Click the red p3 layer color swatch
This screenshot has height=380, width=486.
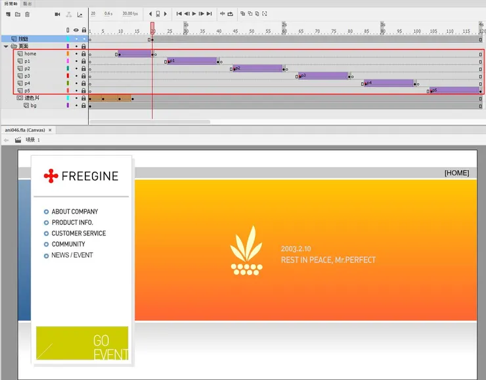[68, 76]
